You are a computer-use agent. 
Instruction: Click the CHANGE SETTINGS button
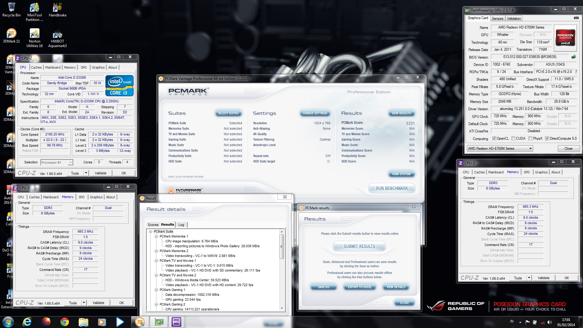coord(315,113)
